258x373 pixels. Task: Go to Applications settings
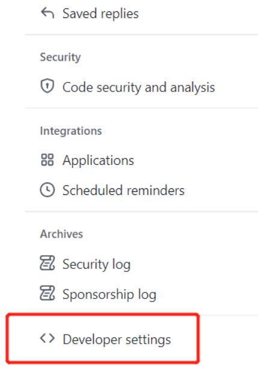click(x=98, y=161)
